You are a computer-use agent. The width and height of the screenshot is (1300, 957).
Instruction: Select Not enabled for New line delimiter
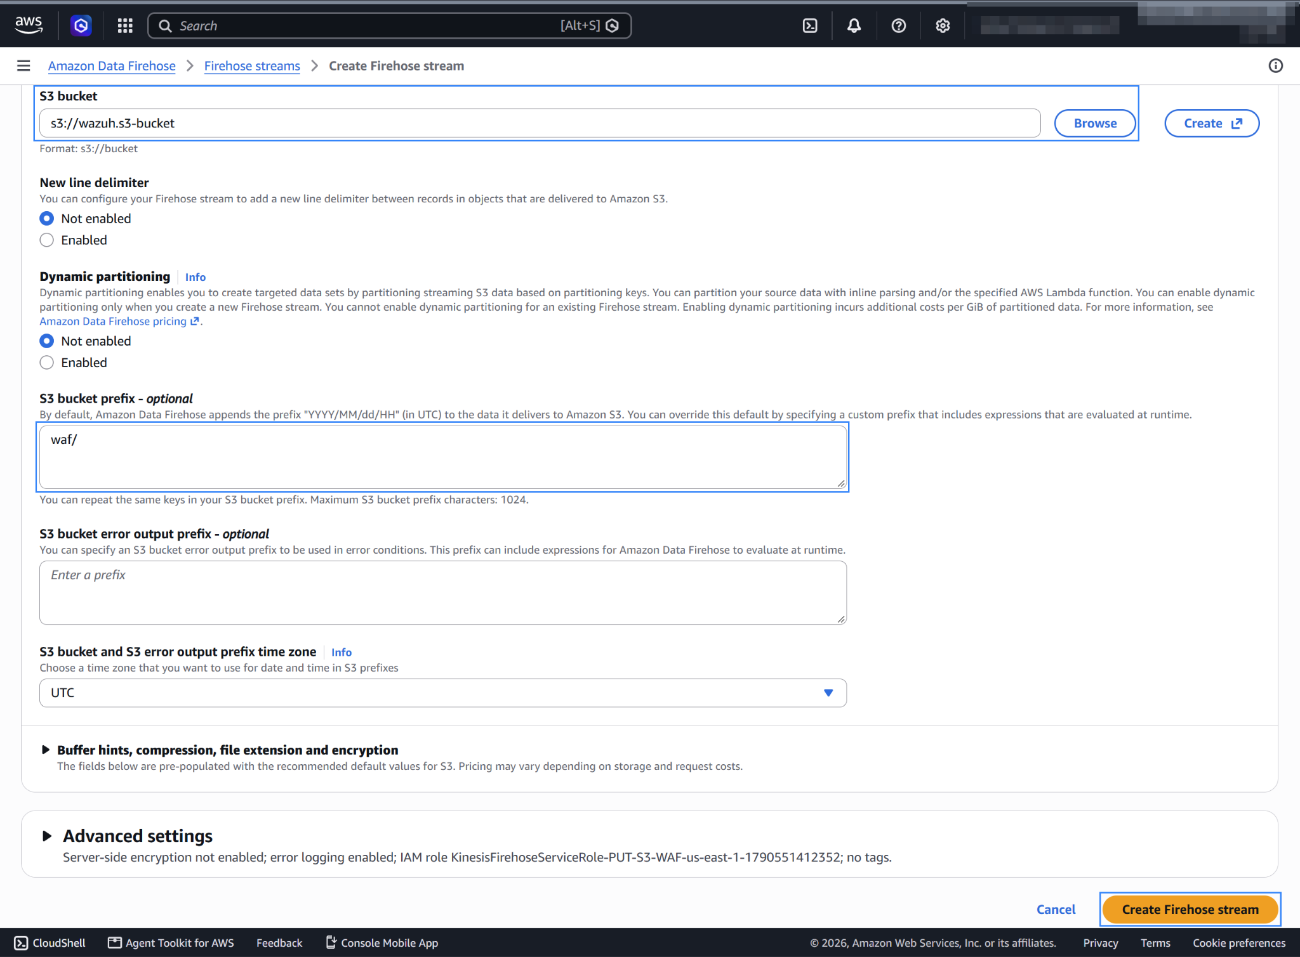click(x=46, y=219)
